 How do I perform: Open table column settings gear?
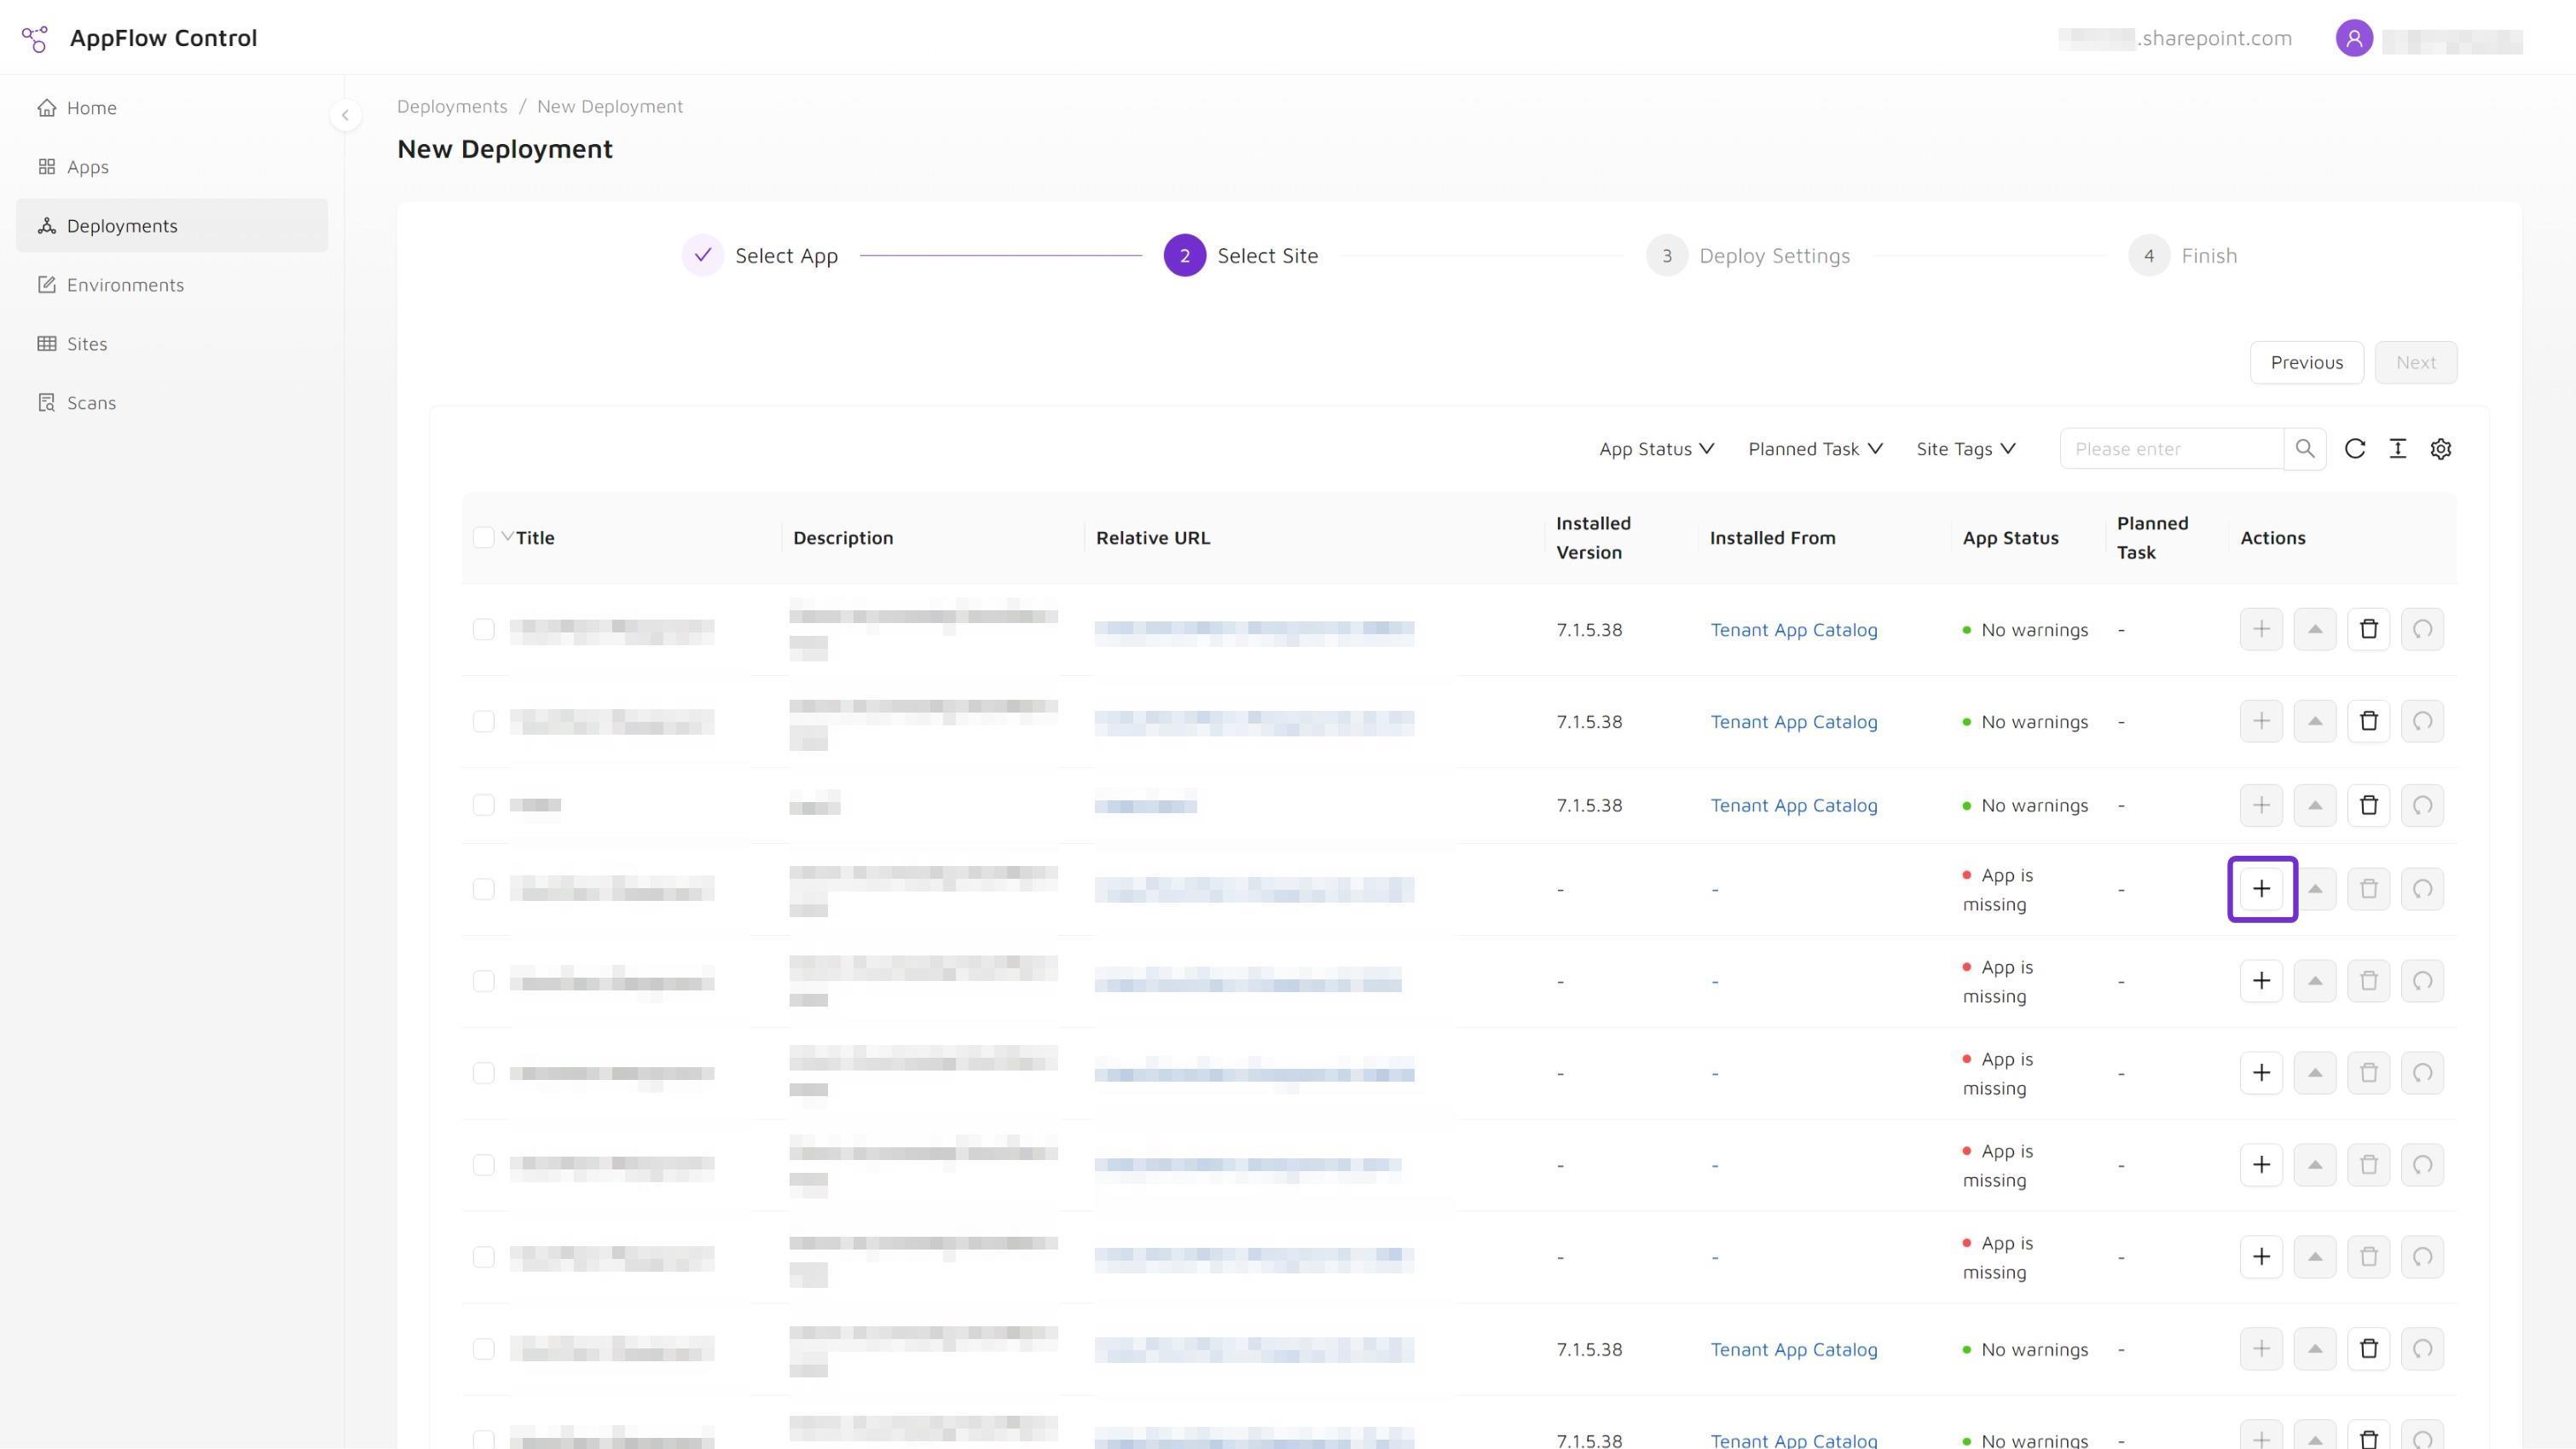click(x=2441, y=448)
